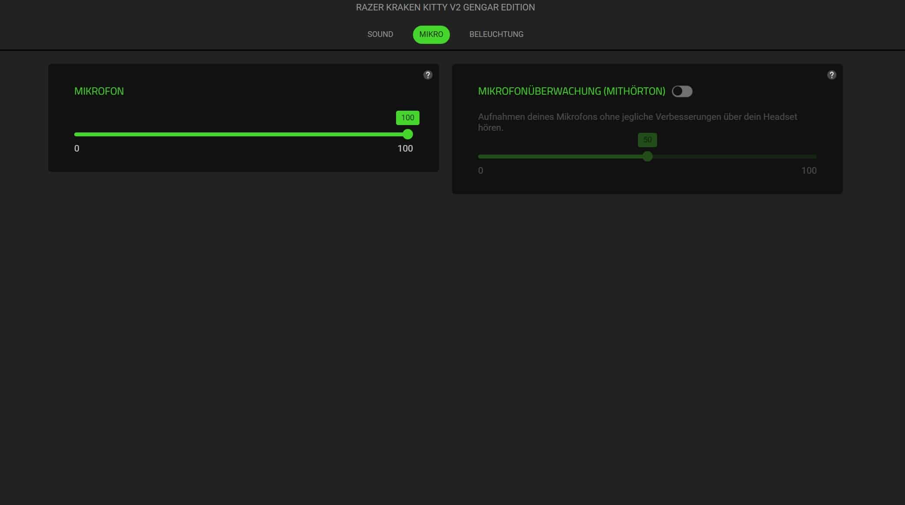The image size is (905, 505).
Task: Click the 50 value badge above sidetone slider
Action: (x=647, y=140)
